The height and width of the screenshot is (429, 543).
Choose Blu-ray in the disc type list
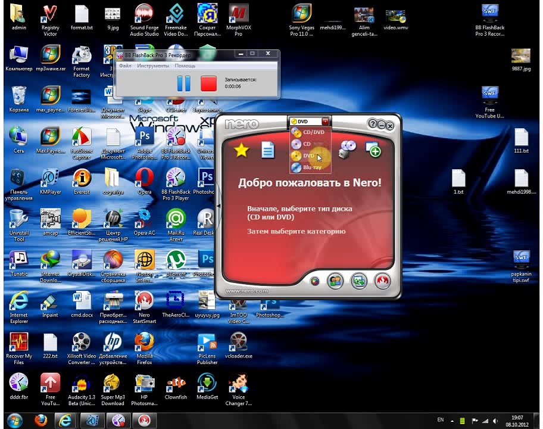[x=310, y=167]
